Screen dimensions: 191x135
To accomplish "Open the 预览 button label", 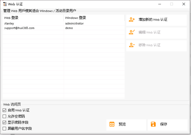I will tap(122, 124).
